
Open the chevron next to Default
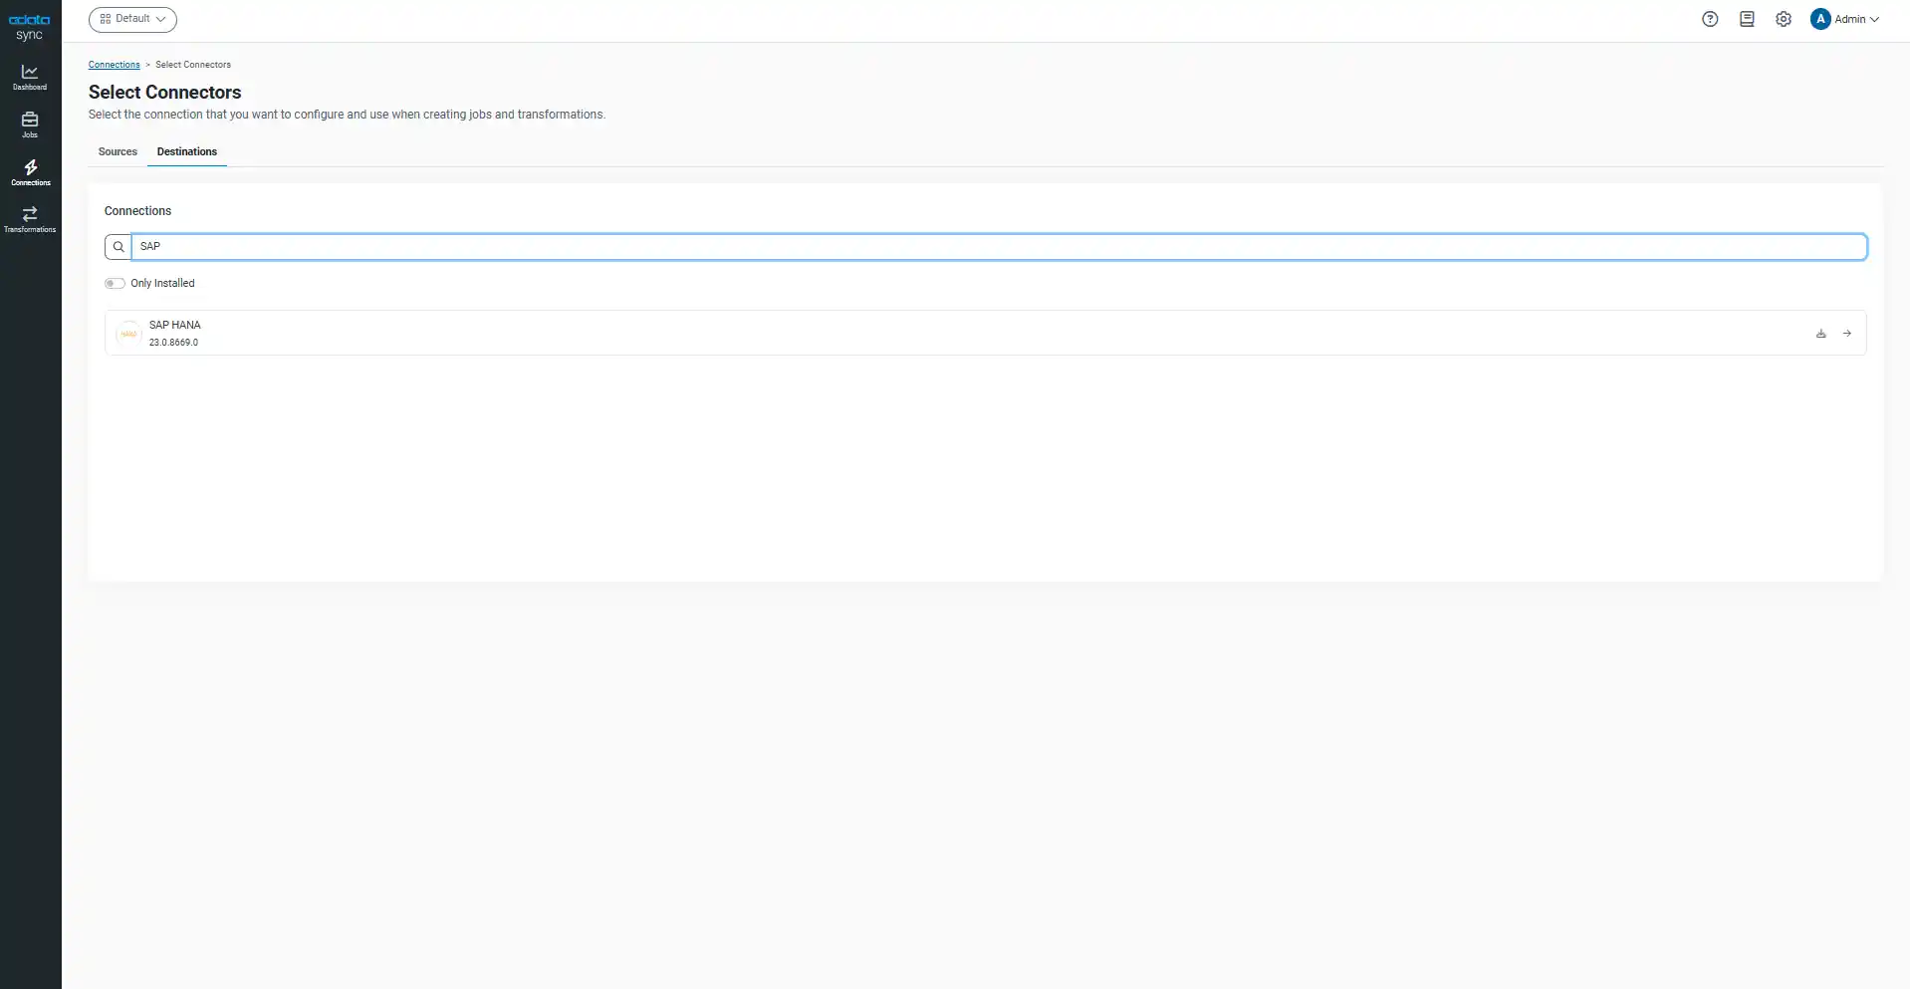point(161,19)
